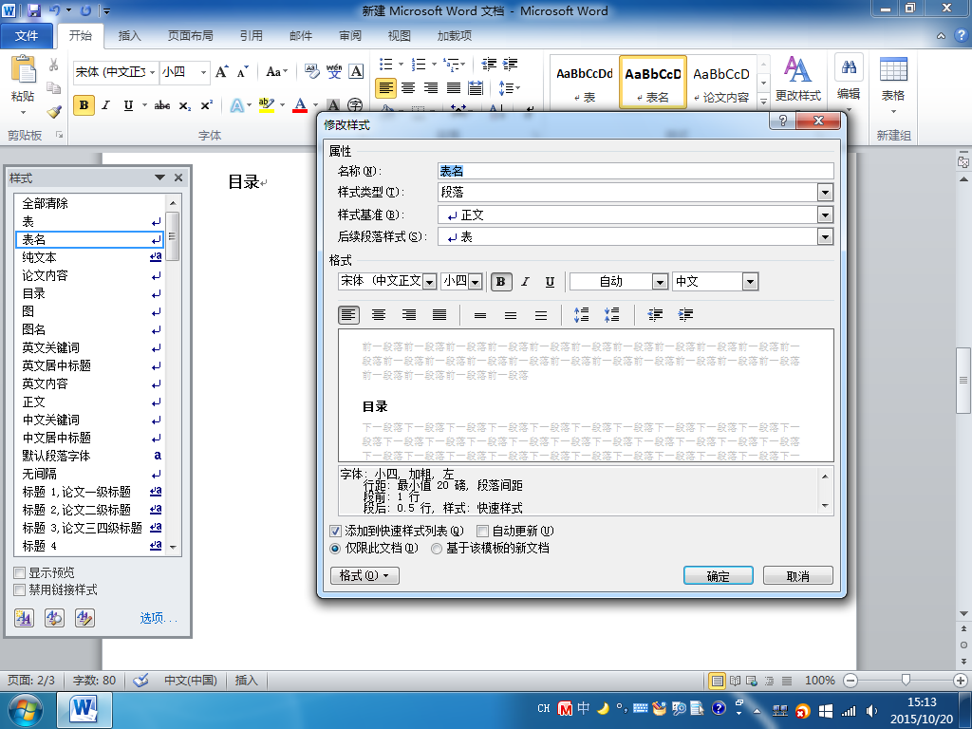Click the New Style icon in Styles pane
The height and width of the screenshot is (729, 972).
(24, 617)
